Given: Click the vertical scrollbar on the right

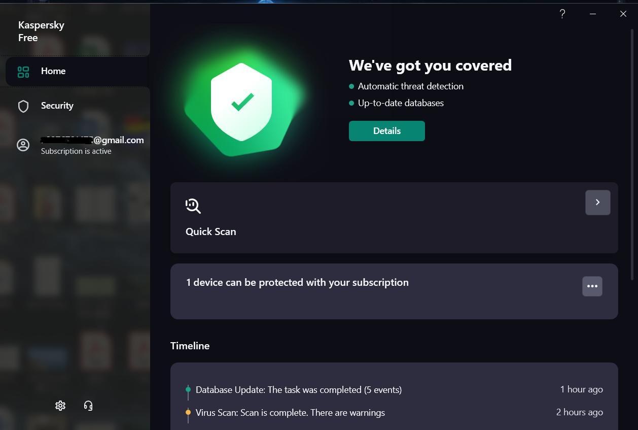Looking at the screenshot, I should click(632, 152).
